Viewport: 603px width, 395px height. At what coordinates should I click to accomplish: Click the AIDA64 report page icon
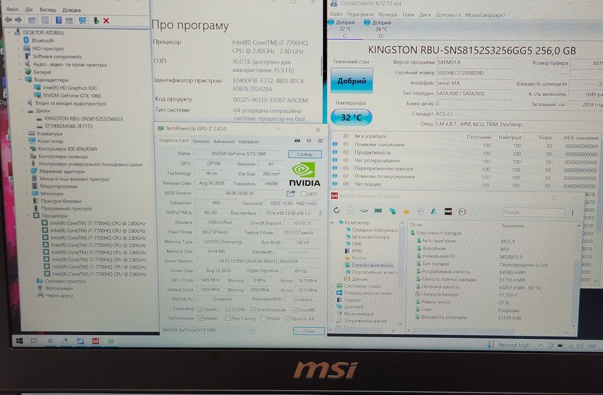(x=350, y=211)
